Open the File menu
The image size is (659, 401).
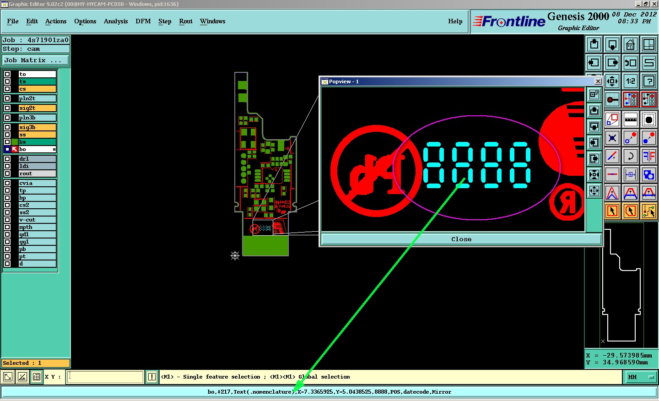coord(13,21)
